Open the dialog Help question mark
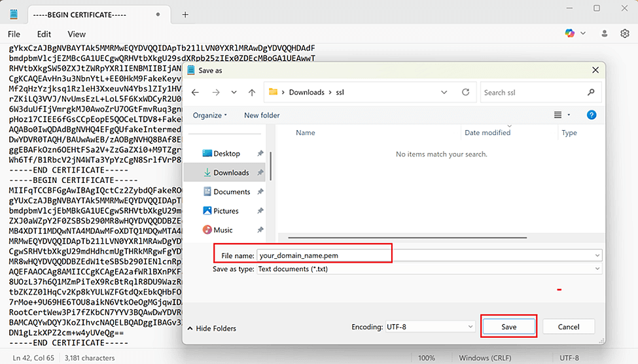638x364 pixels. [x=591, y=115]
